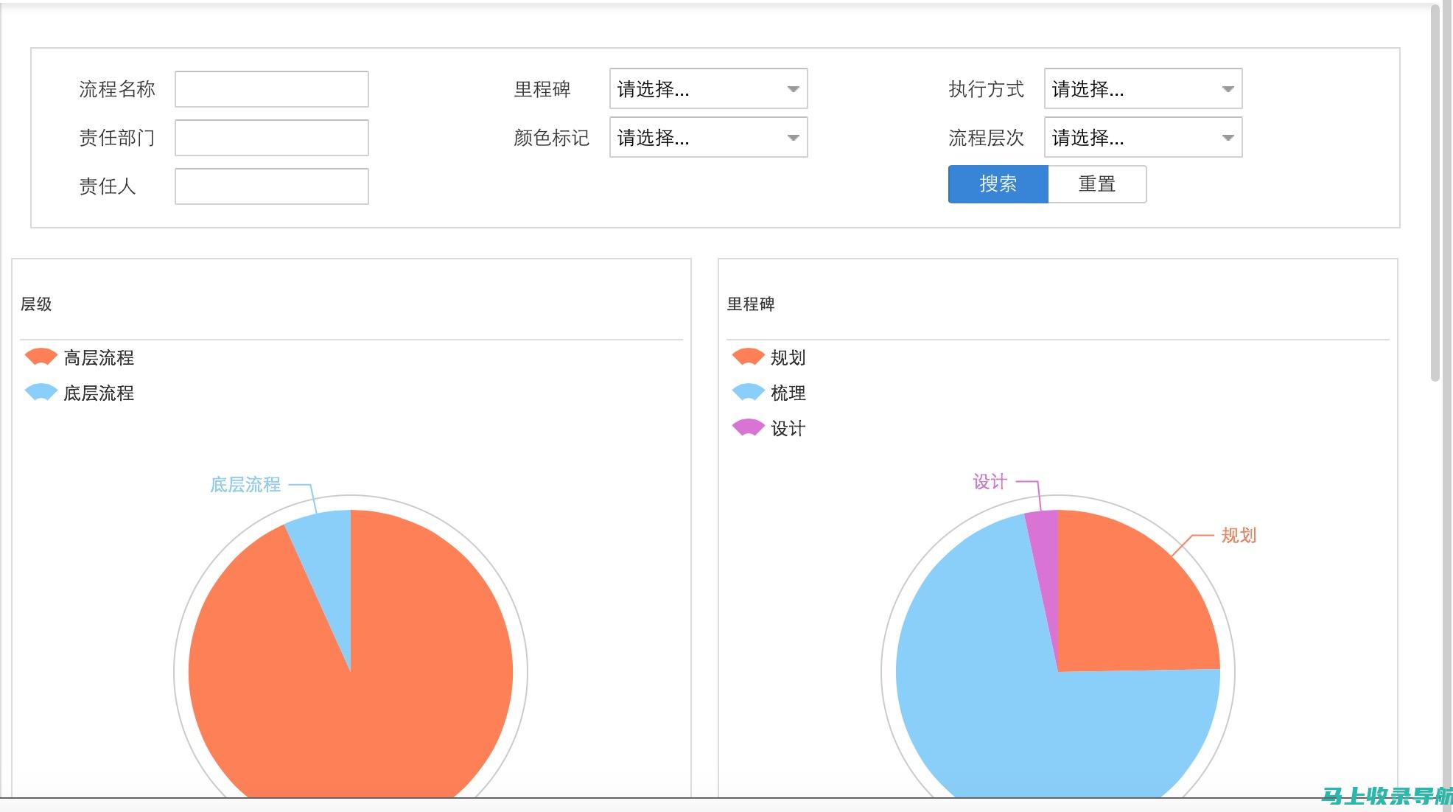This screenshot has height=812, width=1453.
Task: Click the 流程名称 input field
Action: [x=271, y=89]
